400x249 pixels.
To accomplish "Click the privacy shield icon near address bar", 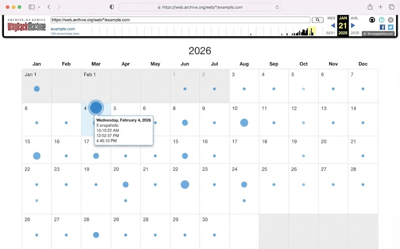I will pos(111,7).
